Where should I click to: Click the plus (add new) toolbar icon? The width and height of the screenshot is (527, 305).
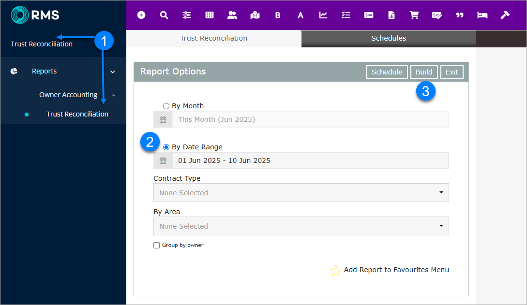(141, 15)
